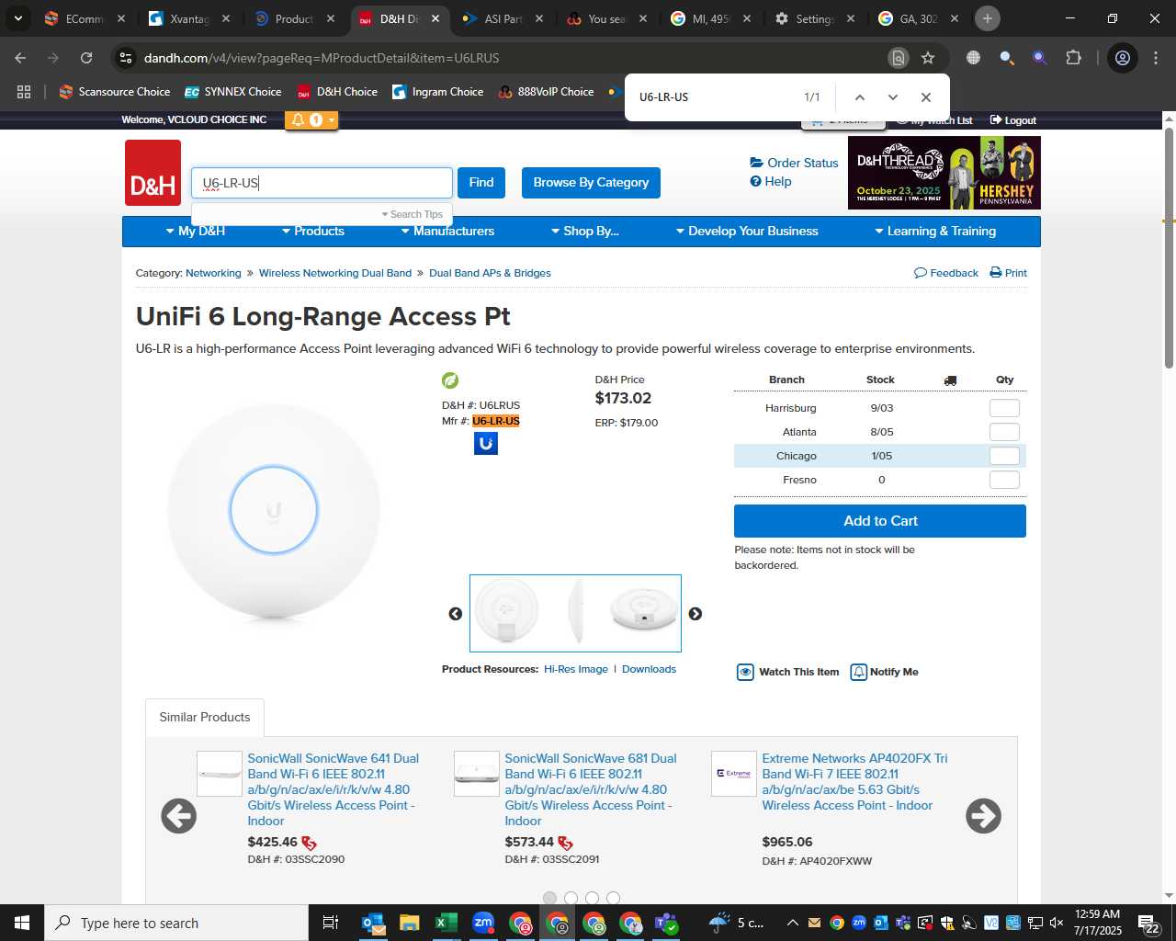
Task: Click Wireless Networking Dual Band breadcrumb
Action: click(335, 273)
